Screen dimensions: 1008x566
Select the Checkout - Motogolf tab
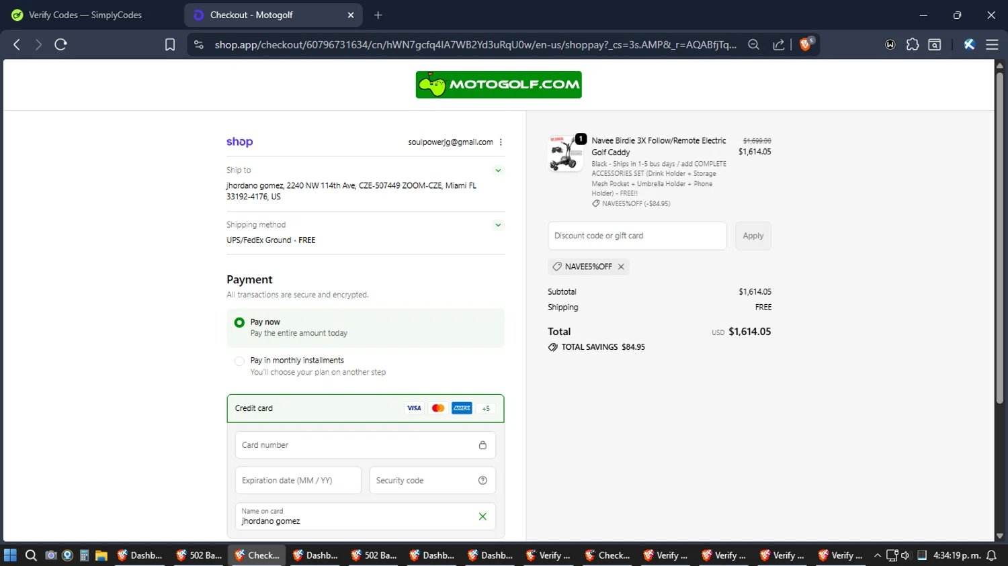tap(272, 15)
